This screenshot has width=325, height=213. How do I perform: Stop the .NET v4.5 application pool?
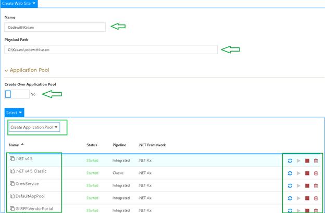(x=307, y=161)
